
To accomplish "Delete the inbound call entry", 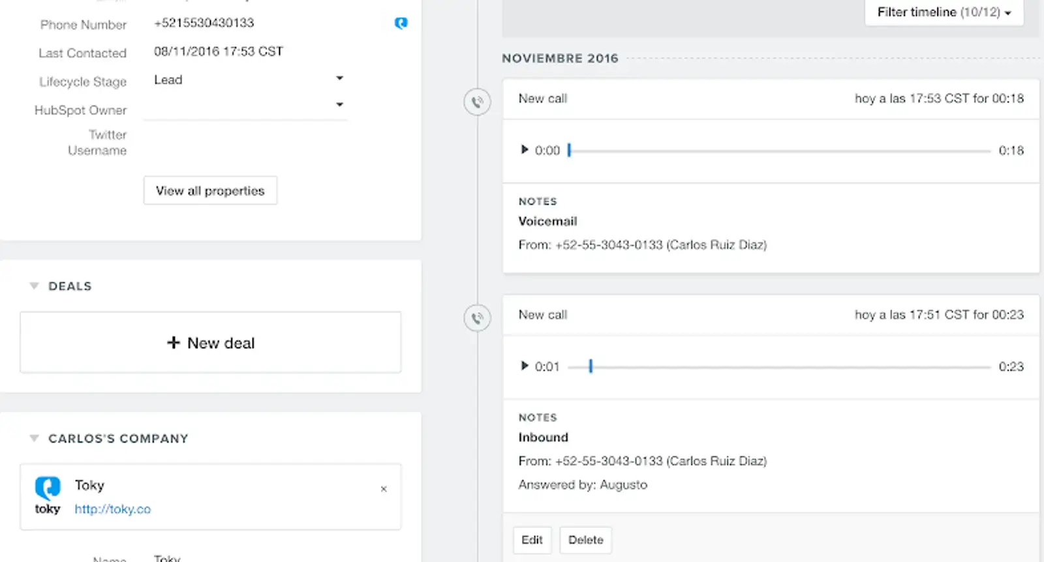I will click(585, 540).
